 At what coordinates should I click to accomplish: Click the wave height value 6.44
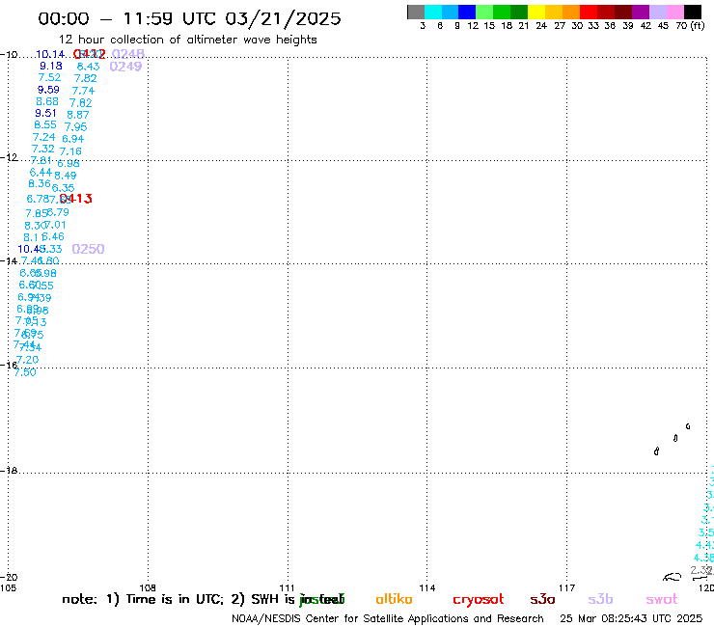pos(41,173)
